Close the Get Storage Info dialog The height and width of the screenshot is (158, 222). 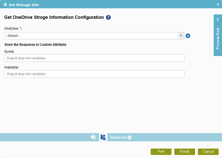point(218,5)
